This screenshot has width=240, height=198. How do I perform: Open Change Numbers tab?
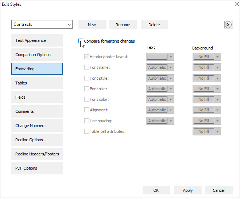click(x=37, y=126)
